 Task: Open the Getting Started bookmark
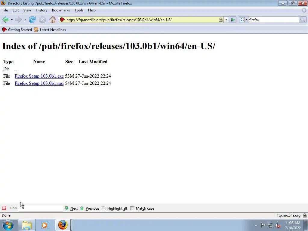pyautogui.click(x=17, y=30)
